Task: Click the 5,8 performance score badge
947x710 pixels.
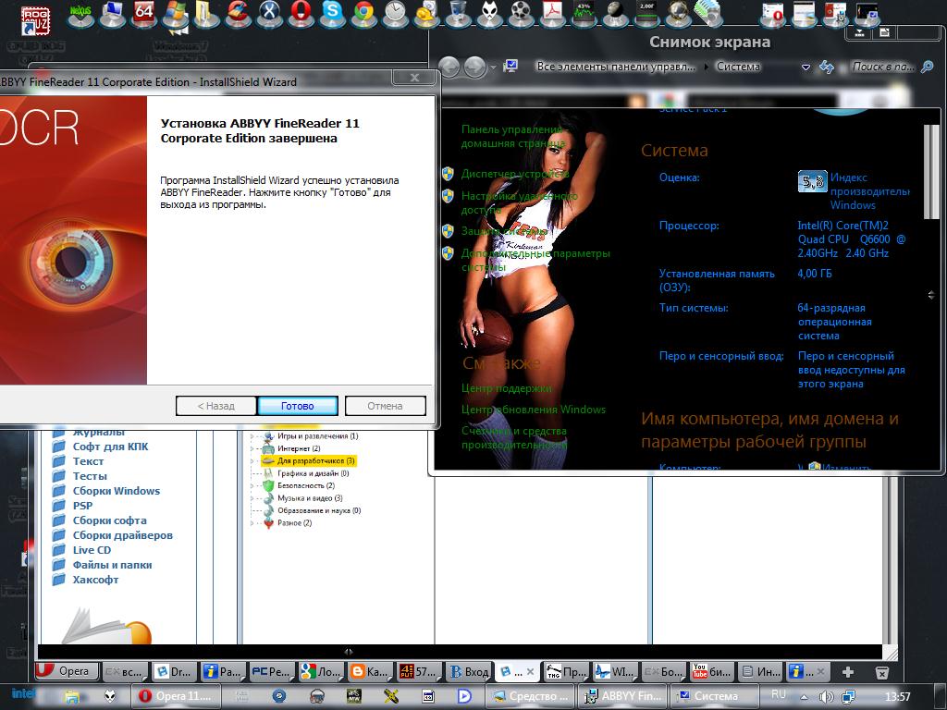Action: [x=812, y=181]
